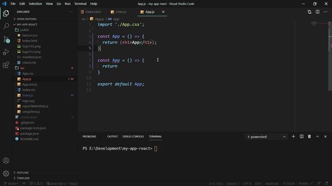Open the Edit menu
Image resolution: width=332 pixels, height=186 pixels.
click(x=22, y=4)
